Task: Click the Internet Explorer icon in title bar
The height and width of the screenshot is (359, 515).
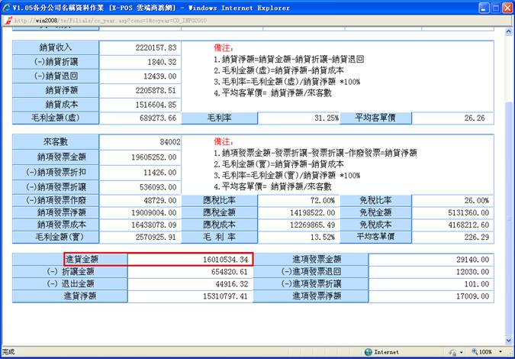Action: (x=6, y=7)
